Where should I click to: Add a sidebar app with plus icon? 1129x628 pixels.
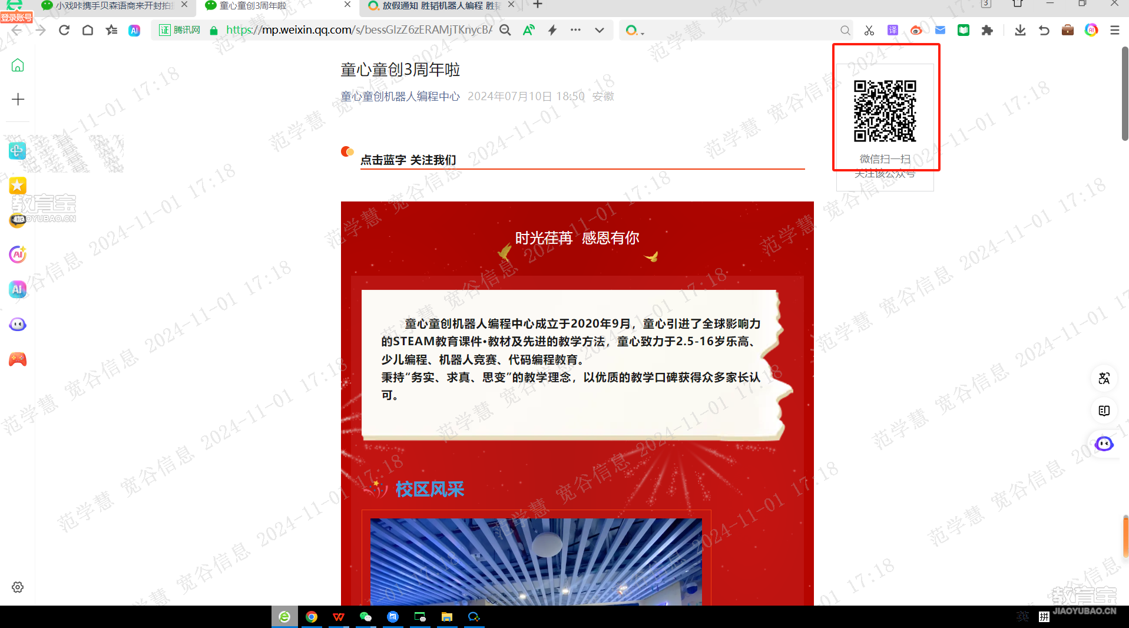tap(18, 99)
